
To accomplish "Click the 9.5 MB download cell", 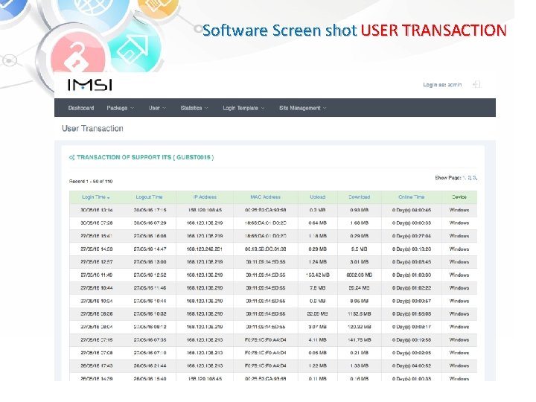I will click(x=360, y=249).
